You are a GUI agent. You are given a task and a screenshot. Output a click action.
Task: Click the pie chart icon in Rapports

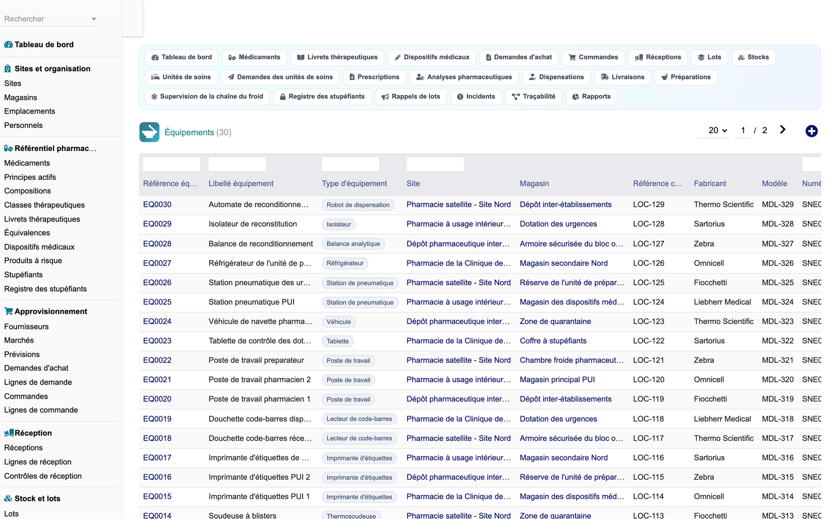[x=576, y=97]
